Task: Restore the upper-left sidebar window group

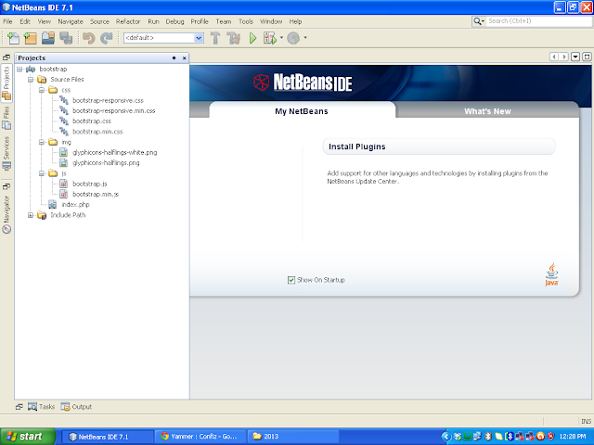Action: point(6,57)
